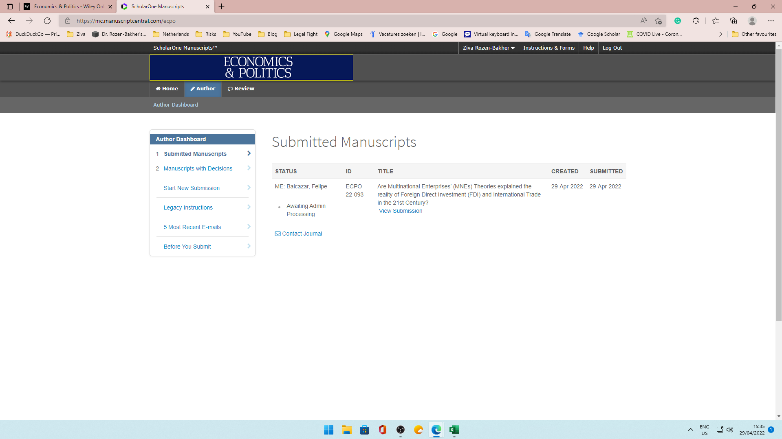Open the Risks bookmarks folder

pyautogui.click(x=206, y=34)
